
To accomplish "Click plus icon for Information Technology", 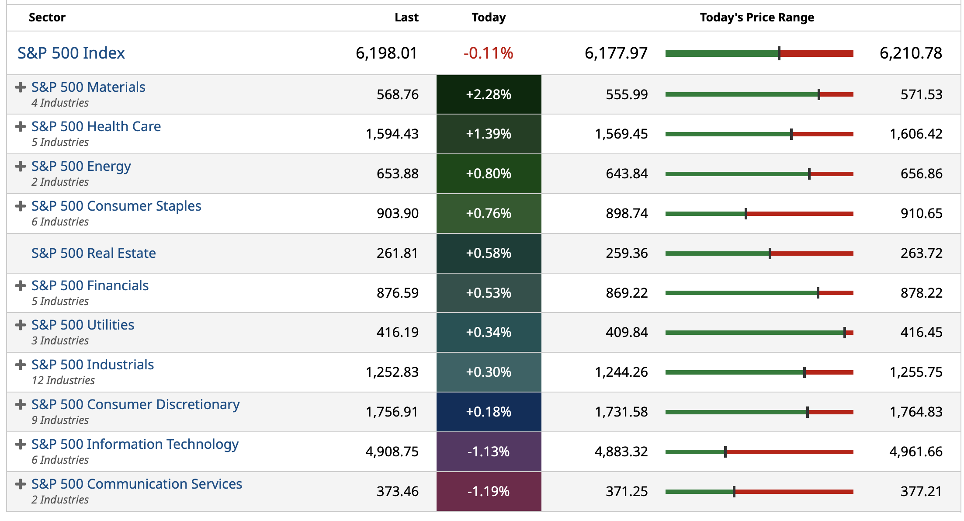I will click(20, 444).
